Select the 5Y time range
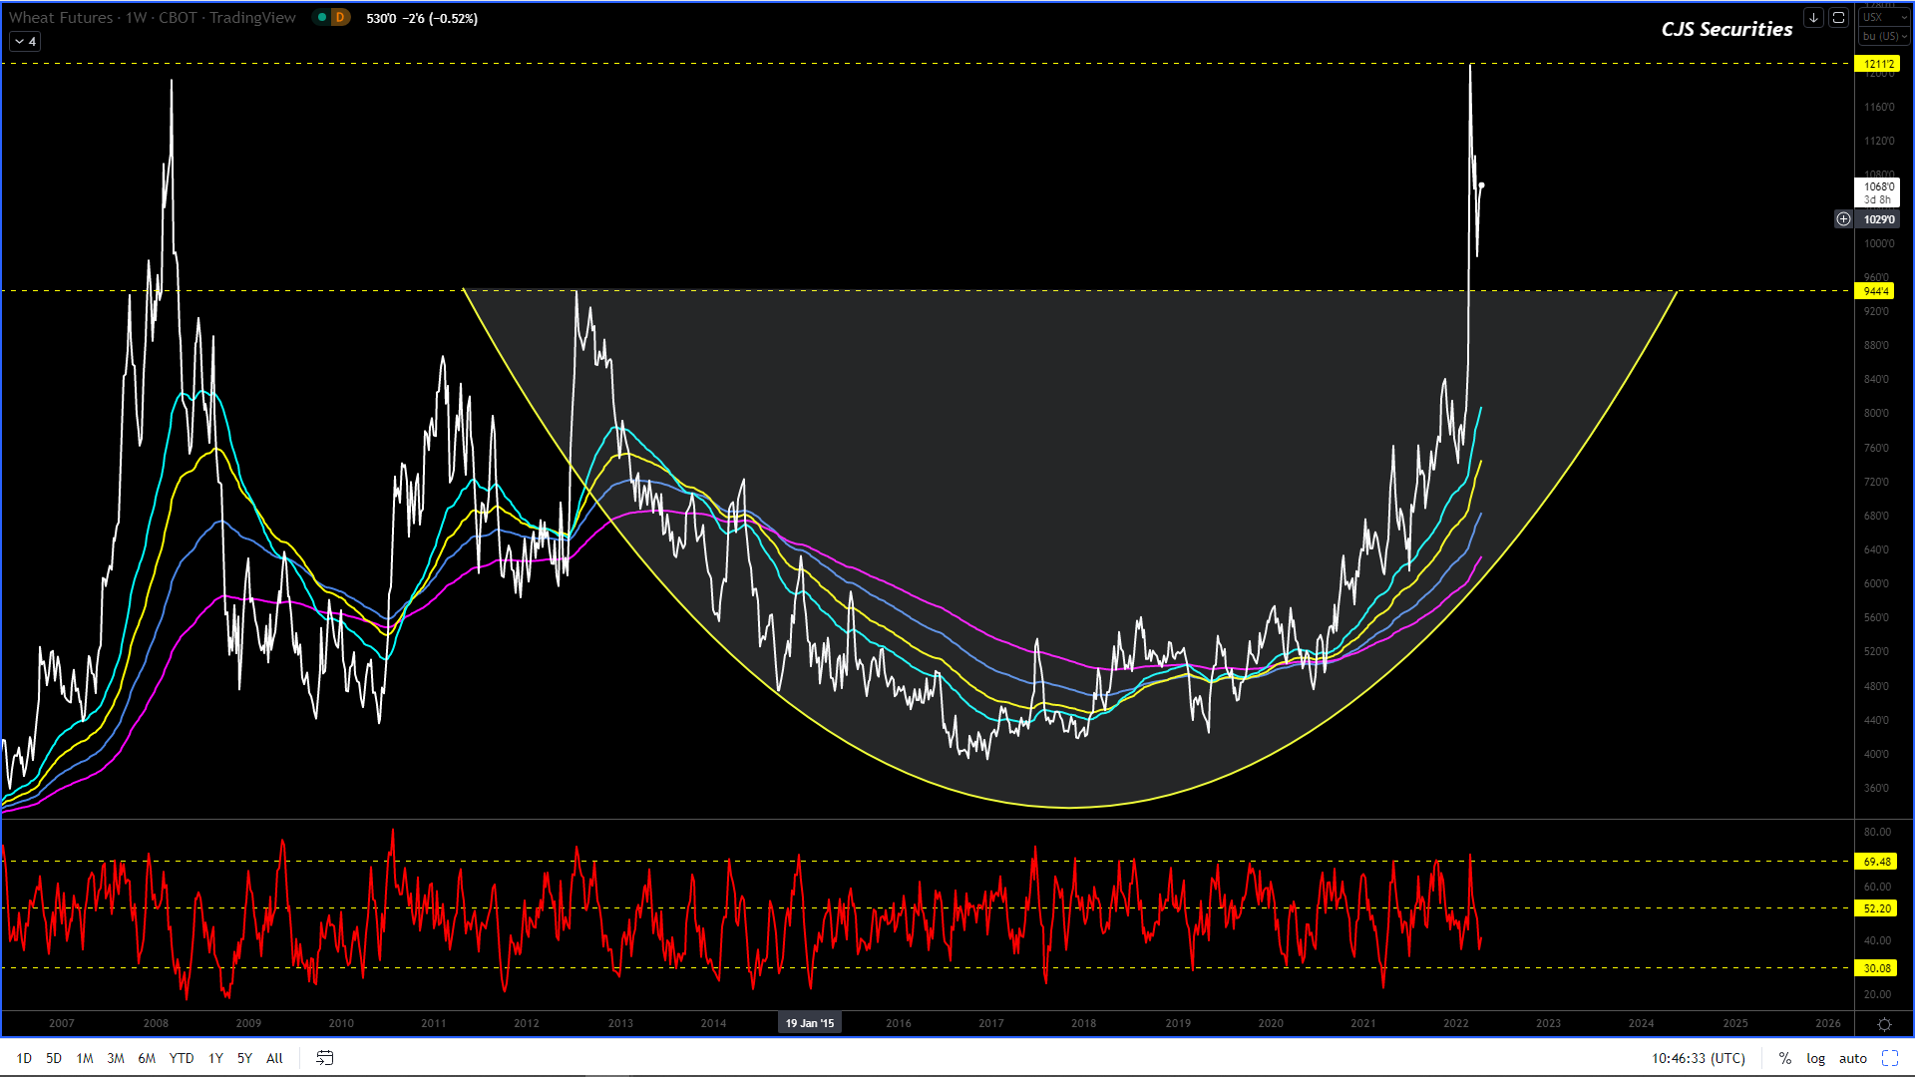The width and height of the screenshot is (1915, 1077). pyautogui.click(x=244, y=1058)
